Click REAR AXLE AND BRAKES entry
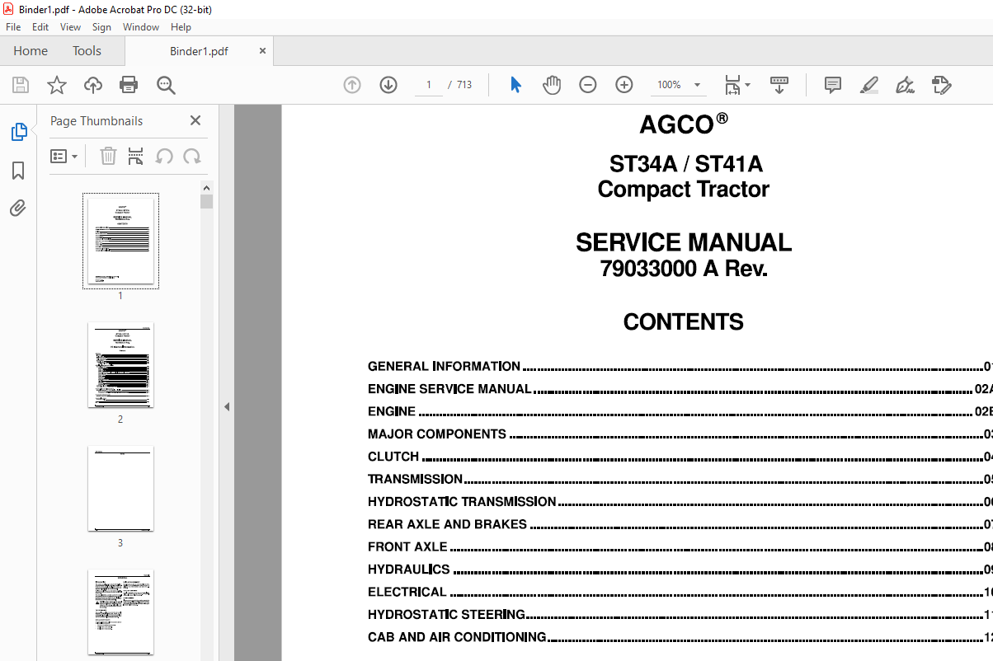The height and width of the screenshot is (661, 993). pos(447,524)
